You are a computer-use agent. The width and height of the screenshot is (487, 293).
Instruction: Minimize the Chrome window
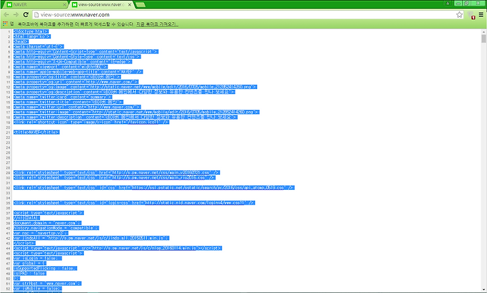click(458, 3)
